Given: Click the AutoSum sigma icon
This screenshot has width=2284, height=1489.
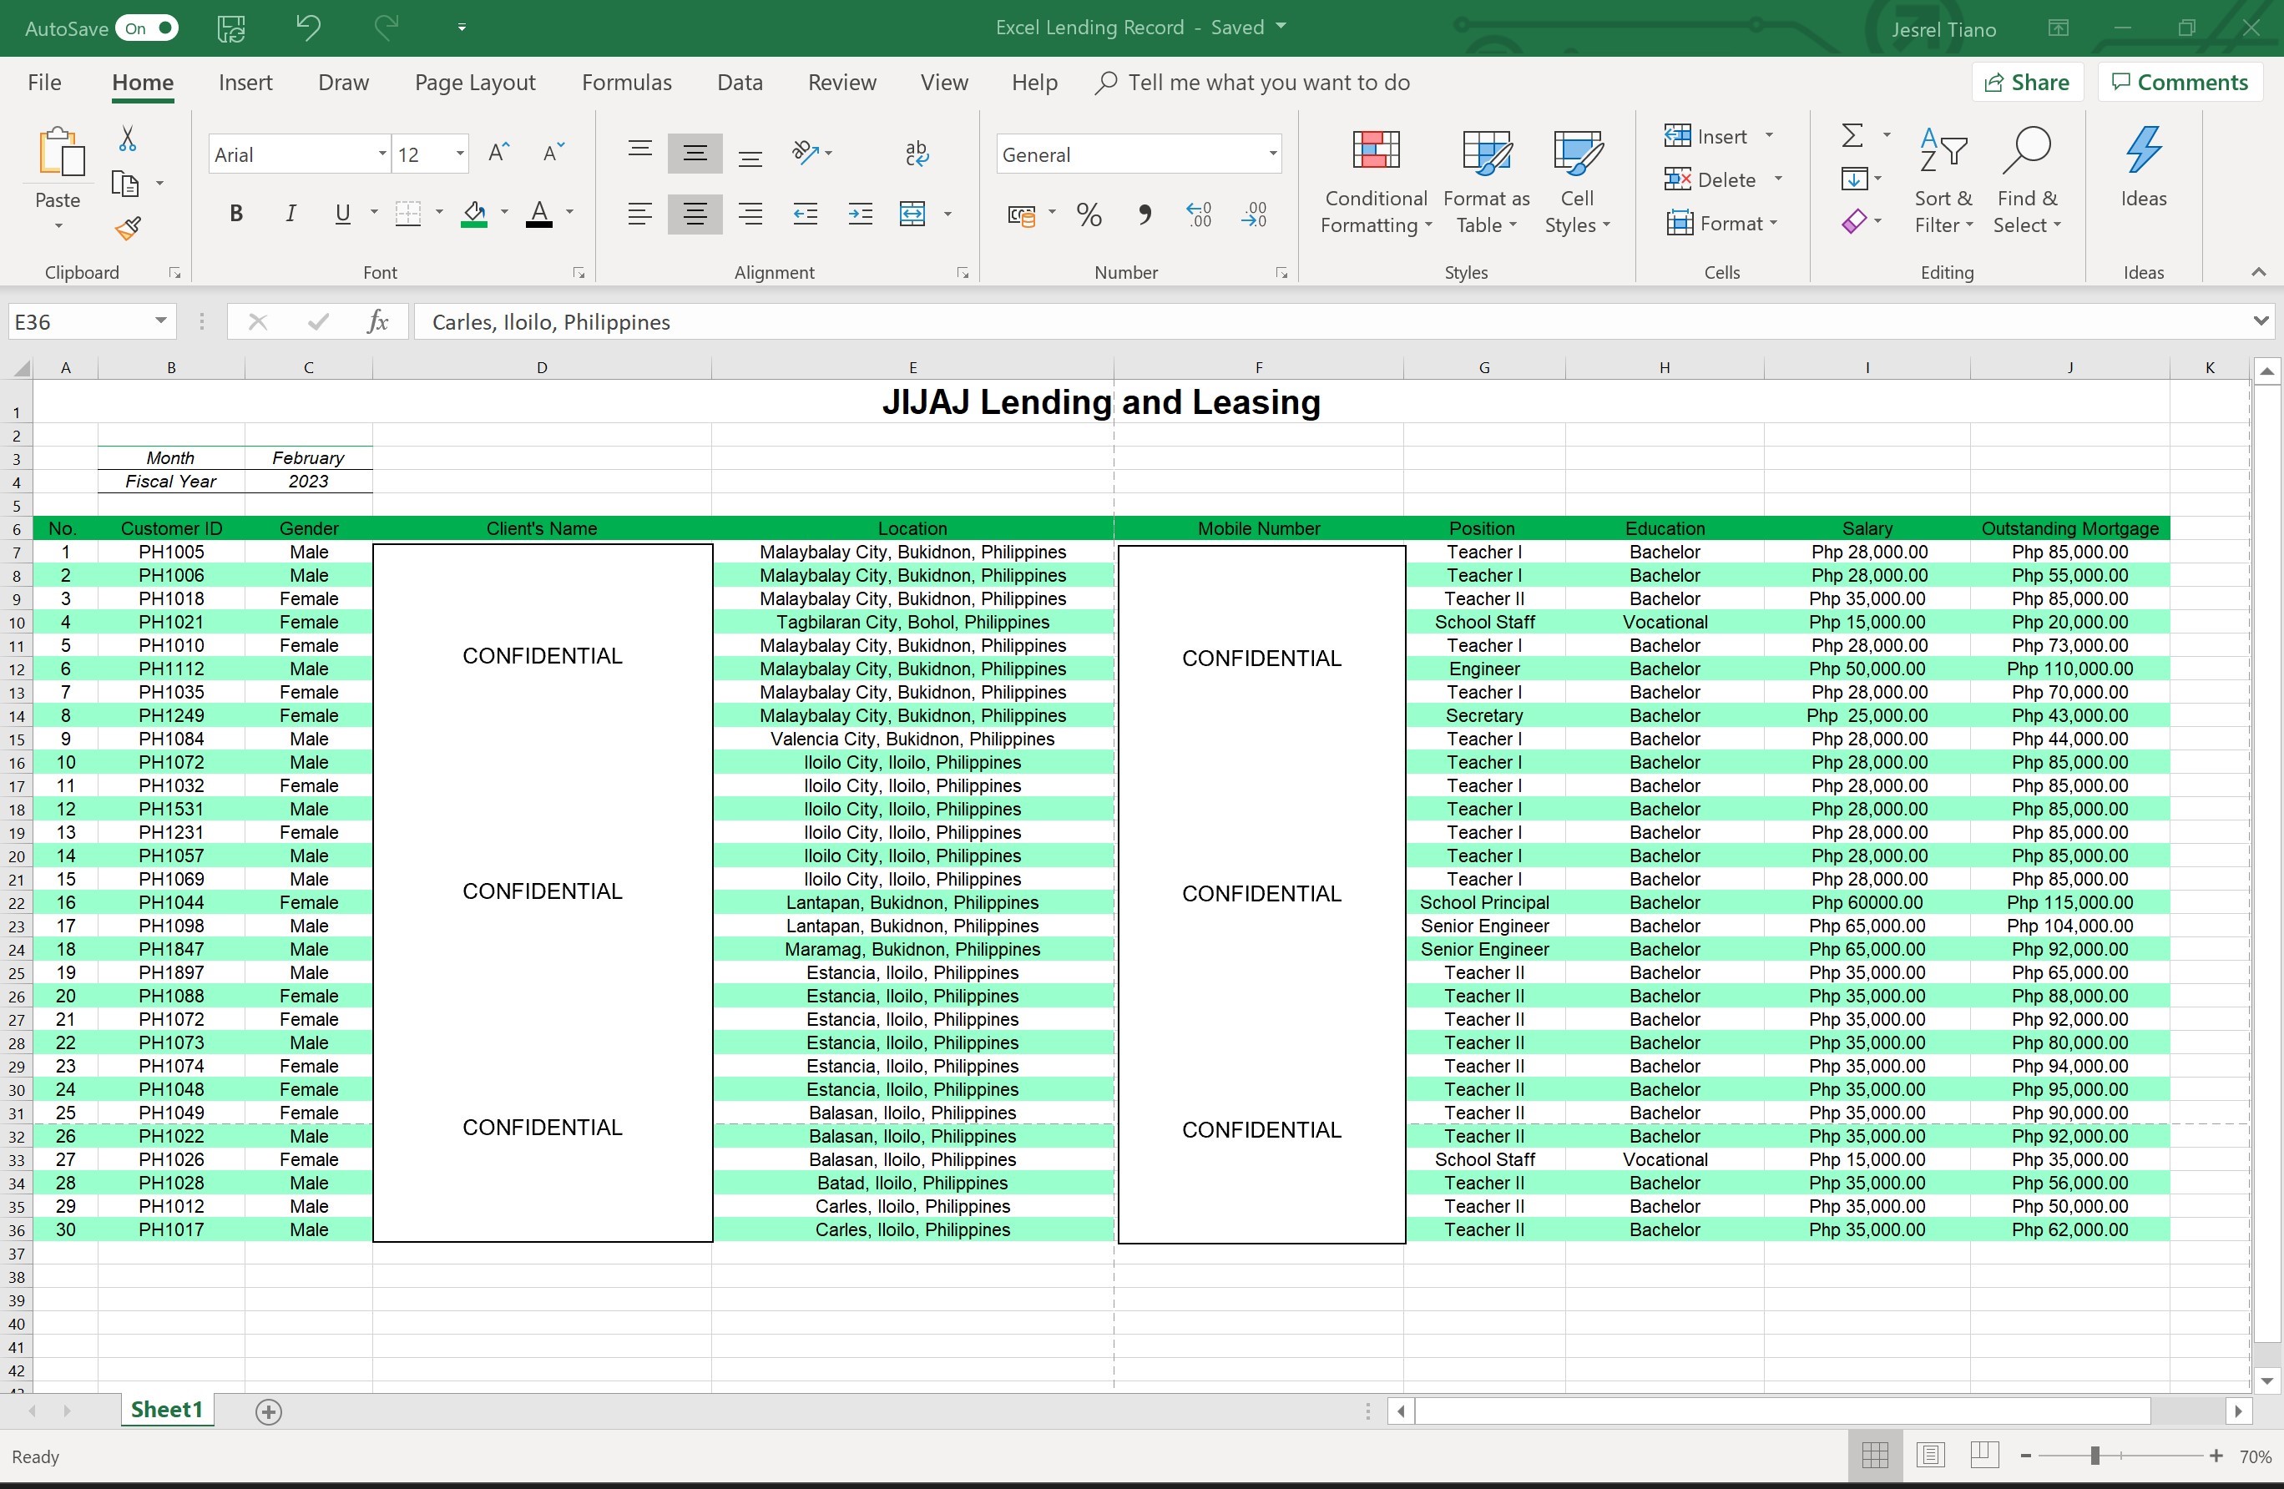Looking at the screenshot, I should (x=1852, y=135).
